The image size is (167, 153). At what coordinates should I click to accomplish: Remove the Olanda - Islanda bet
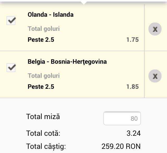click(x=155, y=29)
